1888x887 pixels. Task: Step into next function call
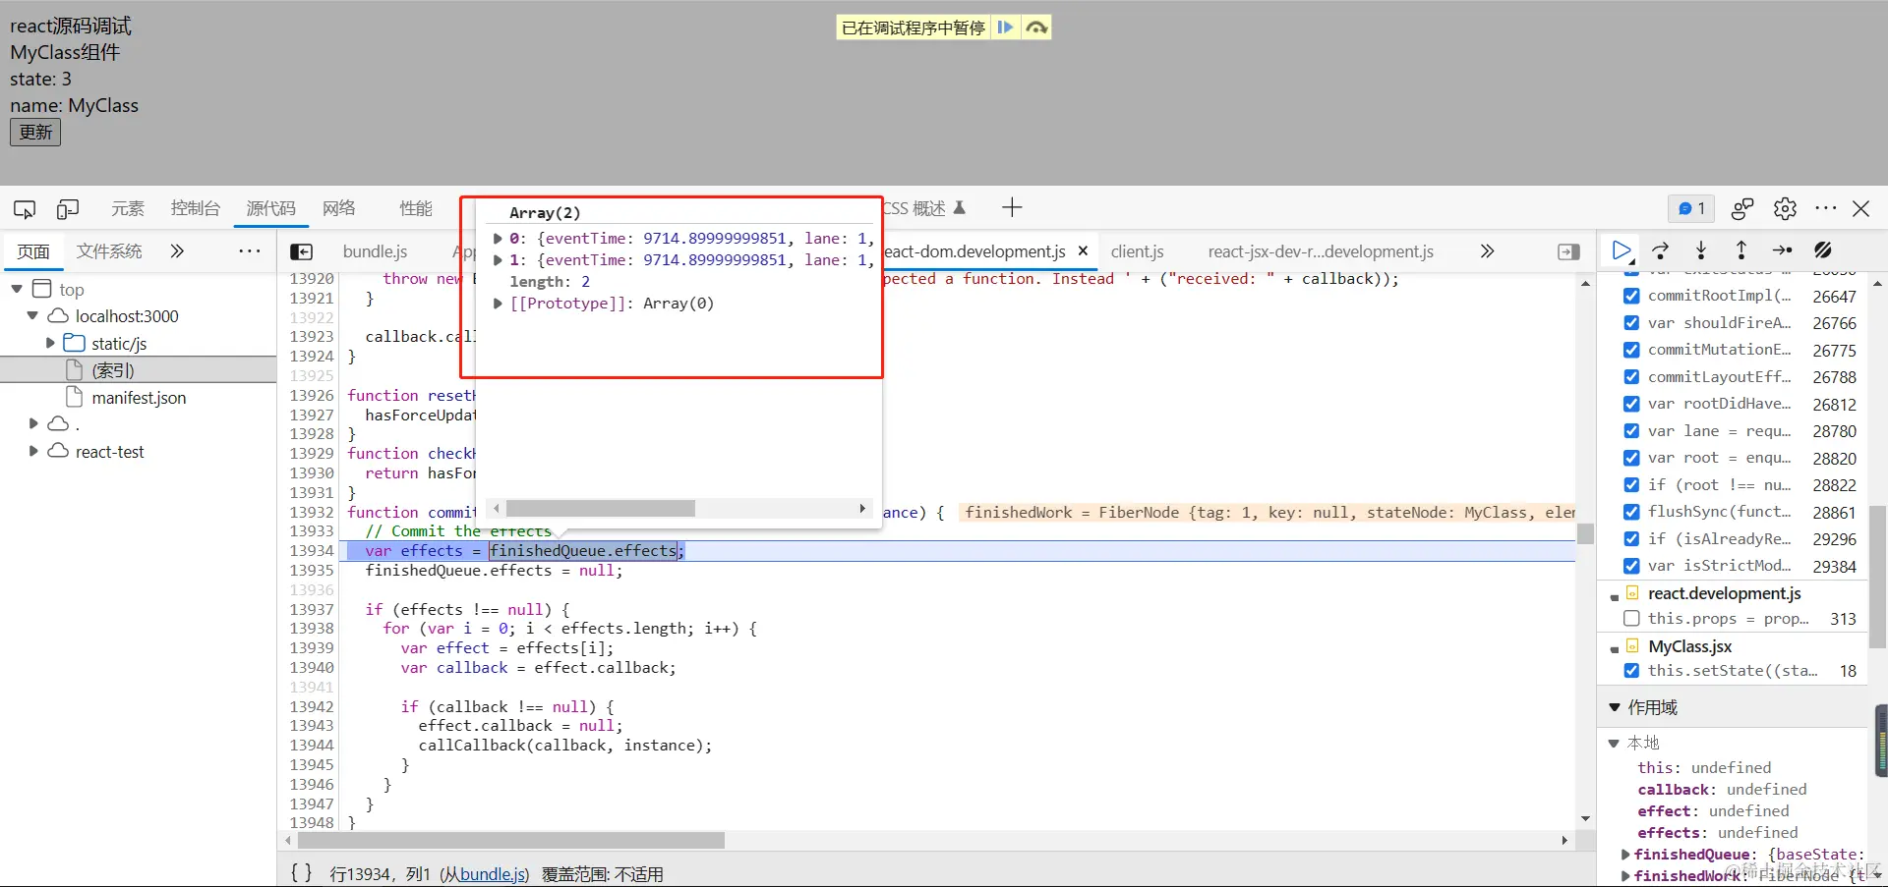(x=1701, y=250)
